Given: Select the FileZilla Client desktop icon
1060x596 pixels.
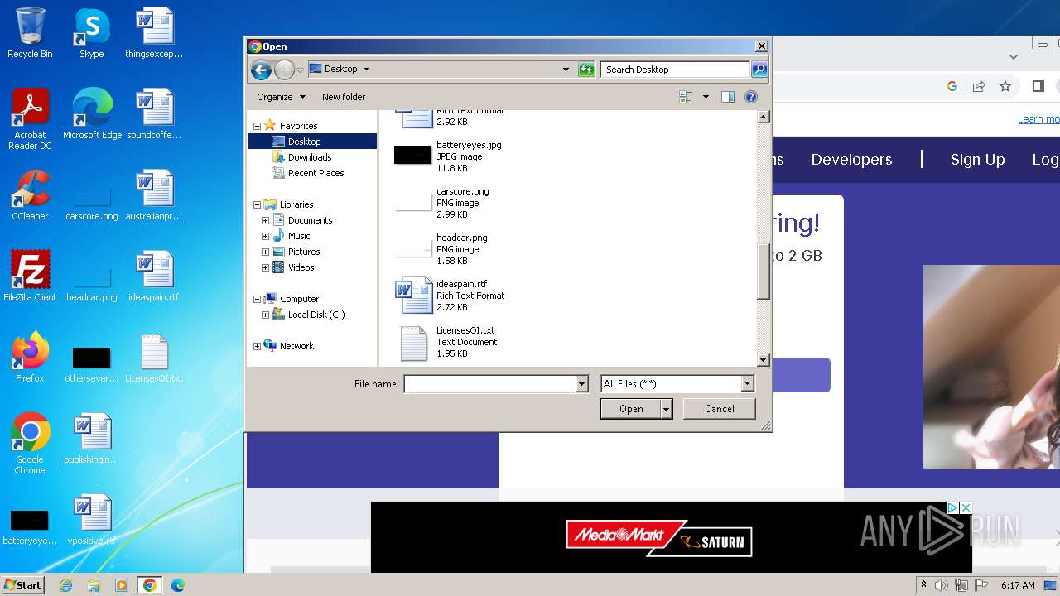Looking at the screenshot, I should [30, 276].
